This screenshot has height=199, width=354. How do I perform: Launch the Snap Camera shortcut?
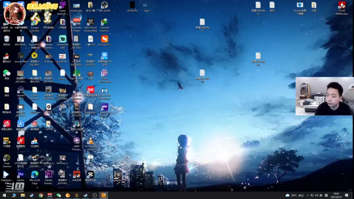pyautogui.click(x=7, y=161)
